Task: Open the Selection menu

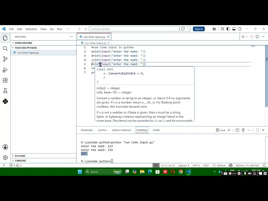Action: [31, 29]
